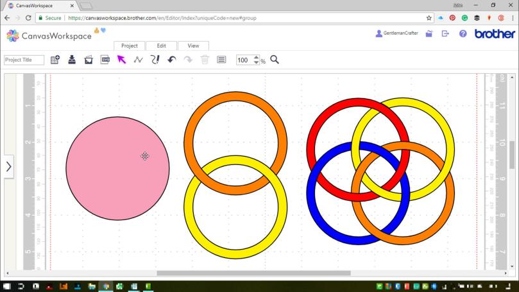This screenshot has width=519, height=292.
Task: Click the Brother logo
Action: [495, 33]
